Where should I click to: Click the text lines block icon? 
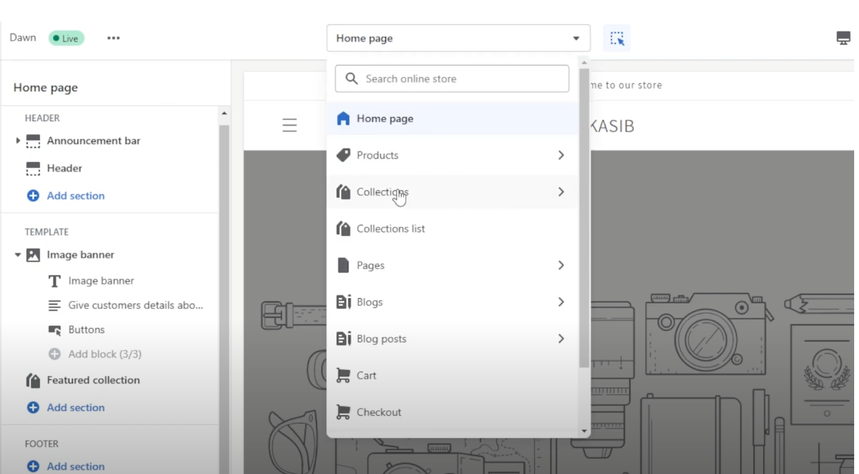[x=55, y=305]
